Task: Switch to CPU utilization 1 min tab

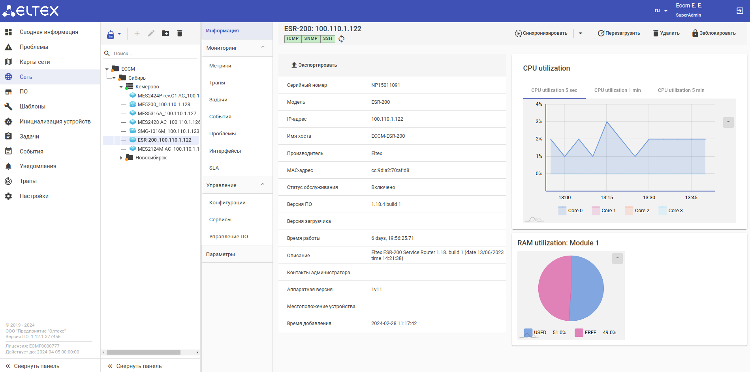Action: [x=617, y=90]
